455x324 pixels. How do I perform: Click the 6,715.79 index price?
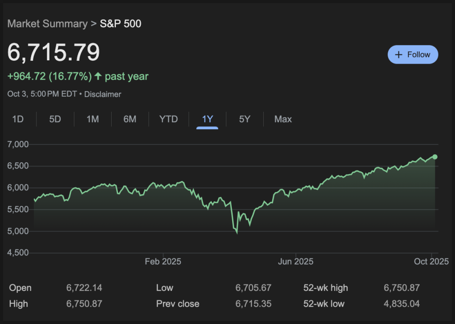pyautogui.click(x=54, y=52)
